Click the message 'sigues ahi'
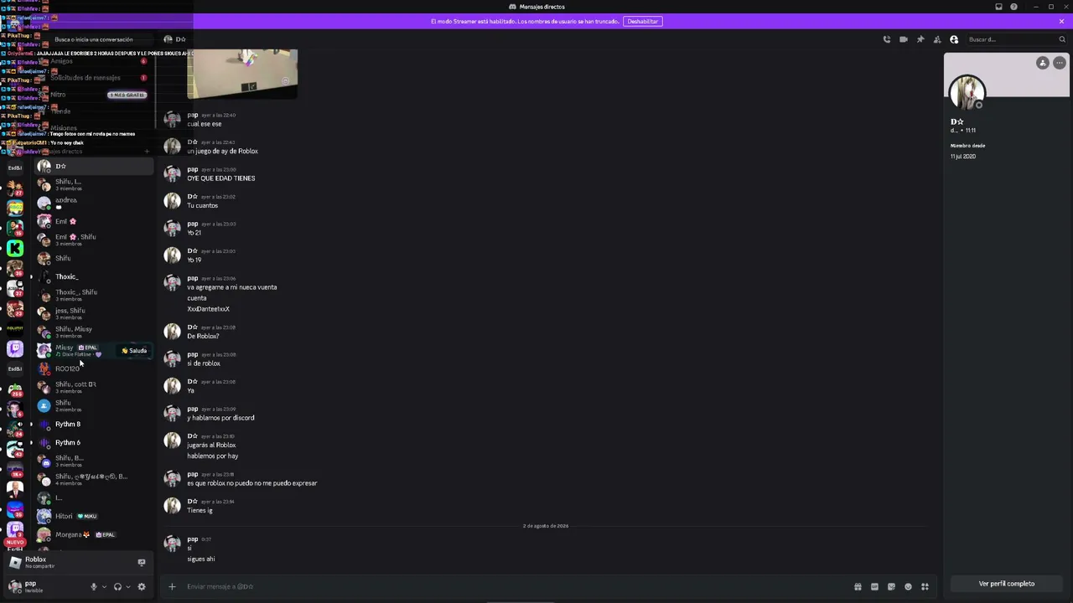 click(x=201, y=559)
